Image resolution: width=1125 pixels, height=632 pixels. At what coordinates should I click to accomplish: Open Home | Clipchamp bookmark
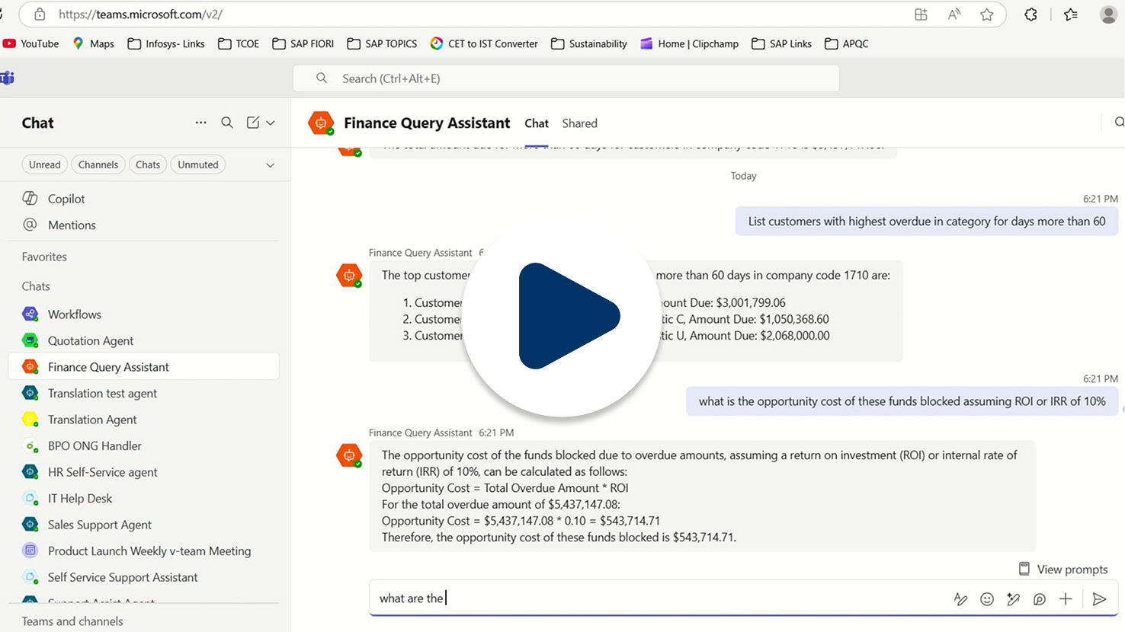coord(689,43)
